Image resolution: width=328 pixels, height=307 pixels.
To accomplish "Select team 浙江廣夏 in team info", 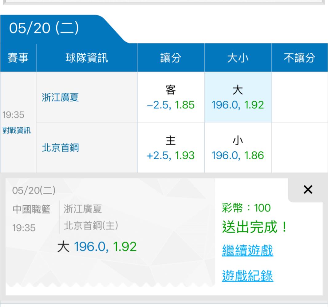I will pos(60,98).
